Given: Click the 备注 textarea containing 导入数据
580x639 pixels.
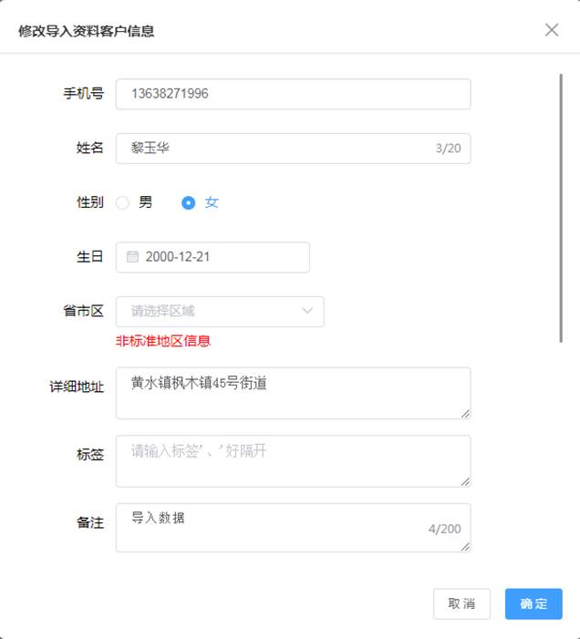Looking at the screenshot, I should pyautogui.click(x=294, y=528).
